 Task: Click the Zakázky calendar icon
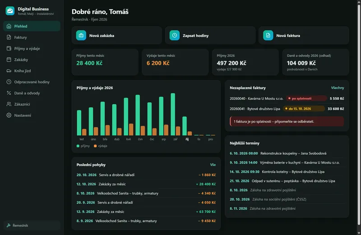[9, 60]
